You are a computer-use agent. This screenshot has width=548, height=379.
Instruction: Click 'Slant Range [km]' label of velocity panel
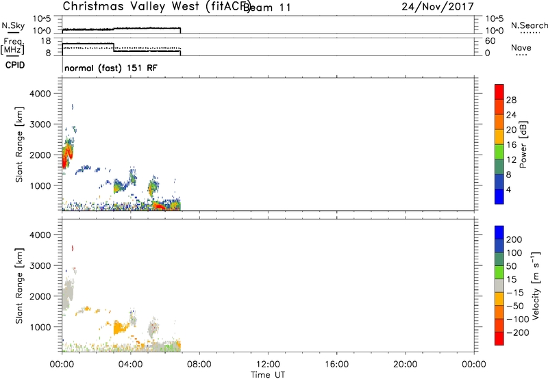tap(19, 286)
